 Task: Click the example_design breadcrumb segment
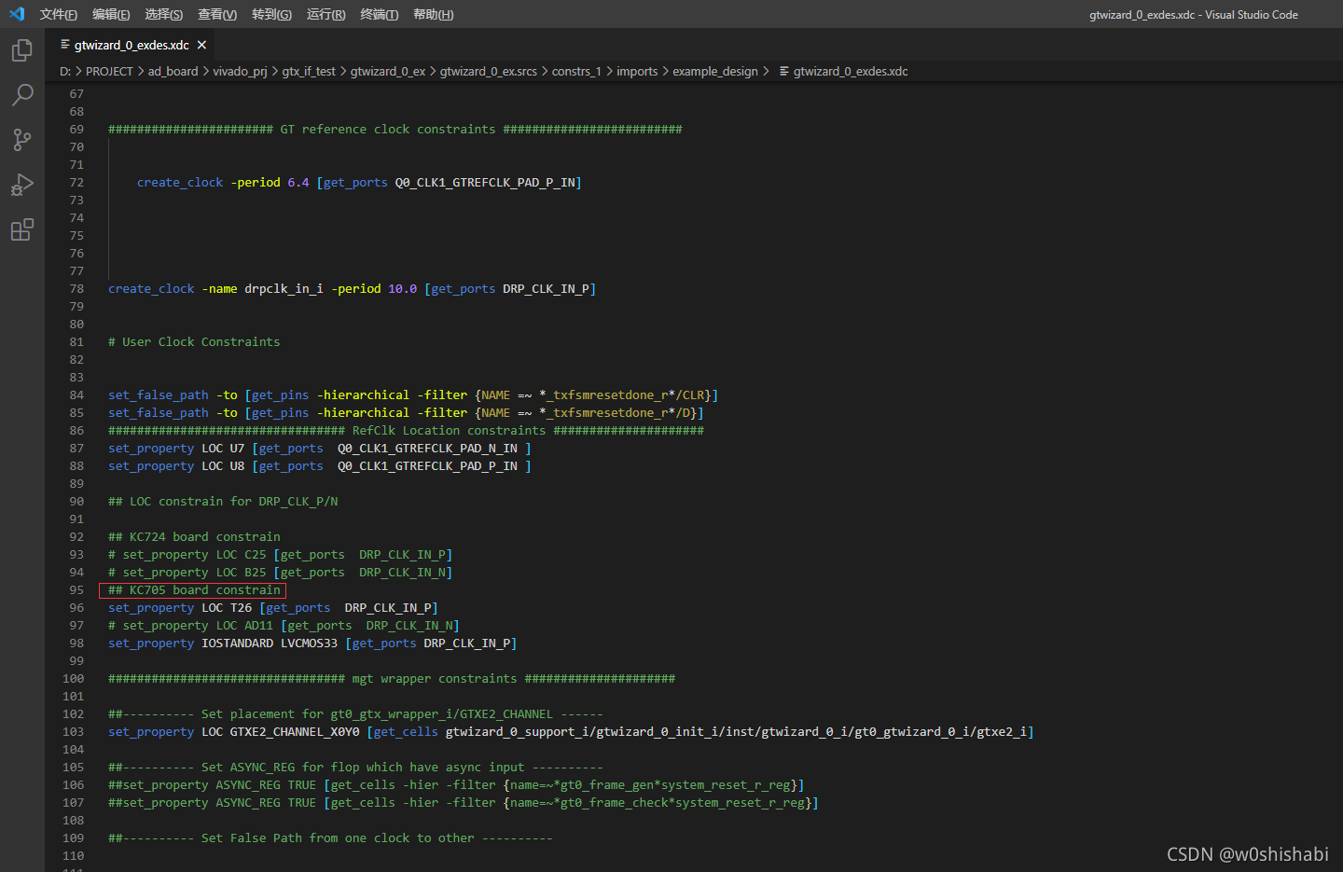coord(714,71)
